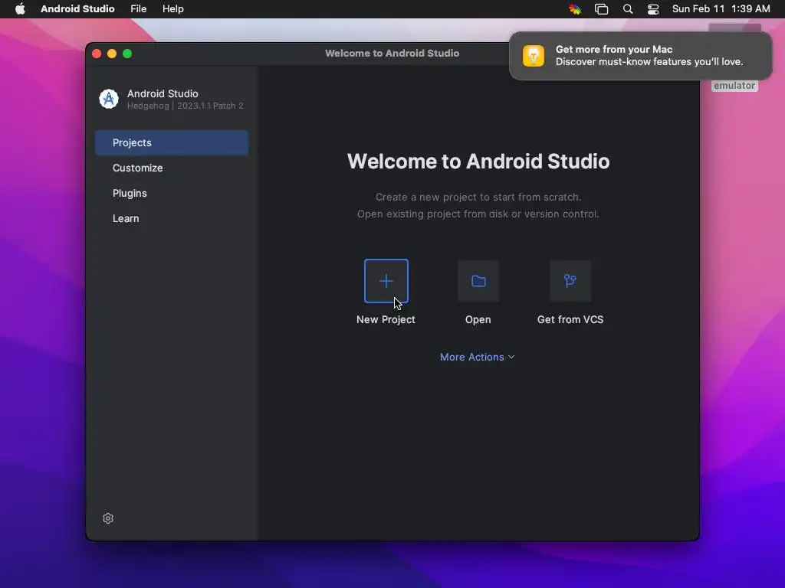The image size is (785, 588).
Task: Click the Android Studio logo in sidebar
Action: pyautogui.click(x=109, y=99)
